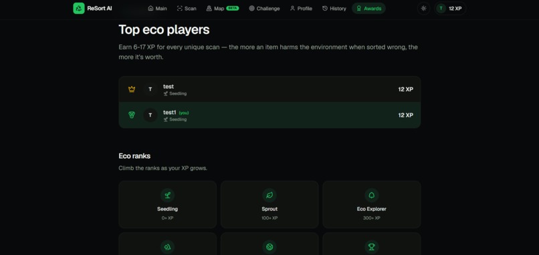This screenshot has height=255, width=539.
Task: Click the "Sprout" card title
Action: click(269, 209)
